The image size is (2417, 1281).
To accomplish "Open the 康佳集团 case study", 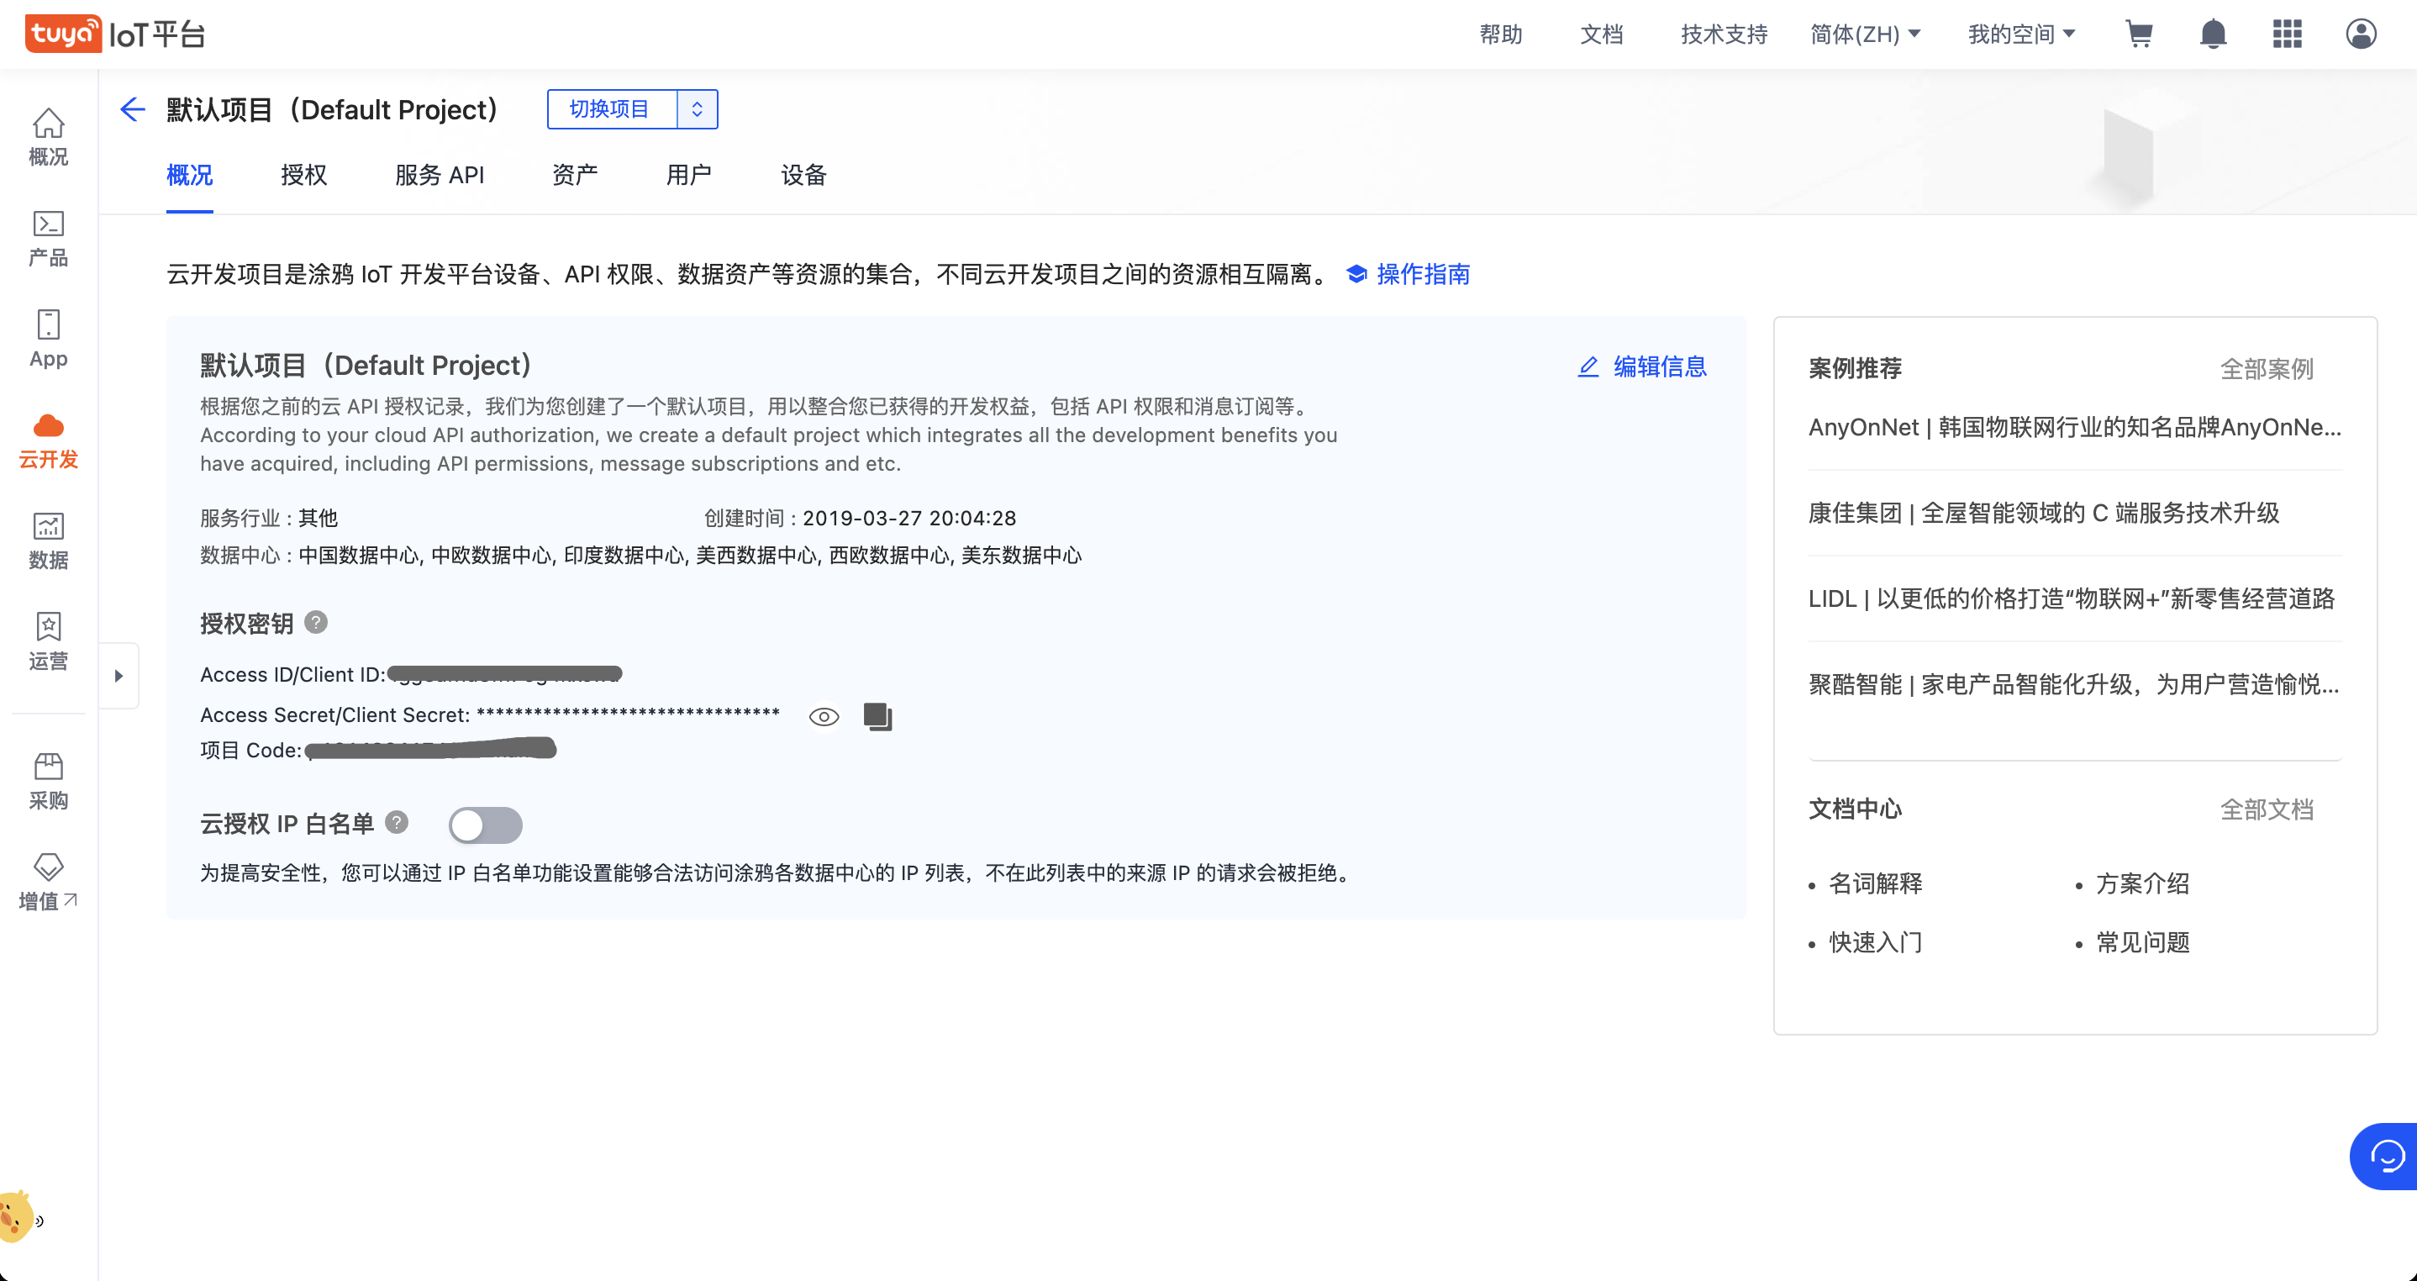I will click(x=2044, y=513).
